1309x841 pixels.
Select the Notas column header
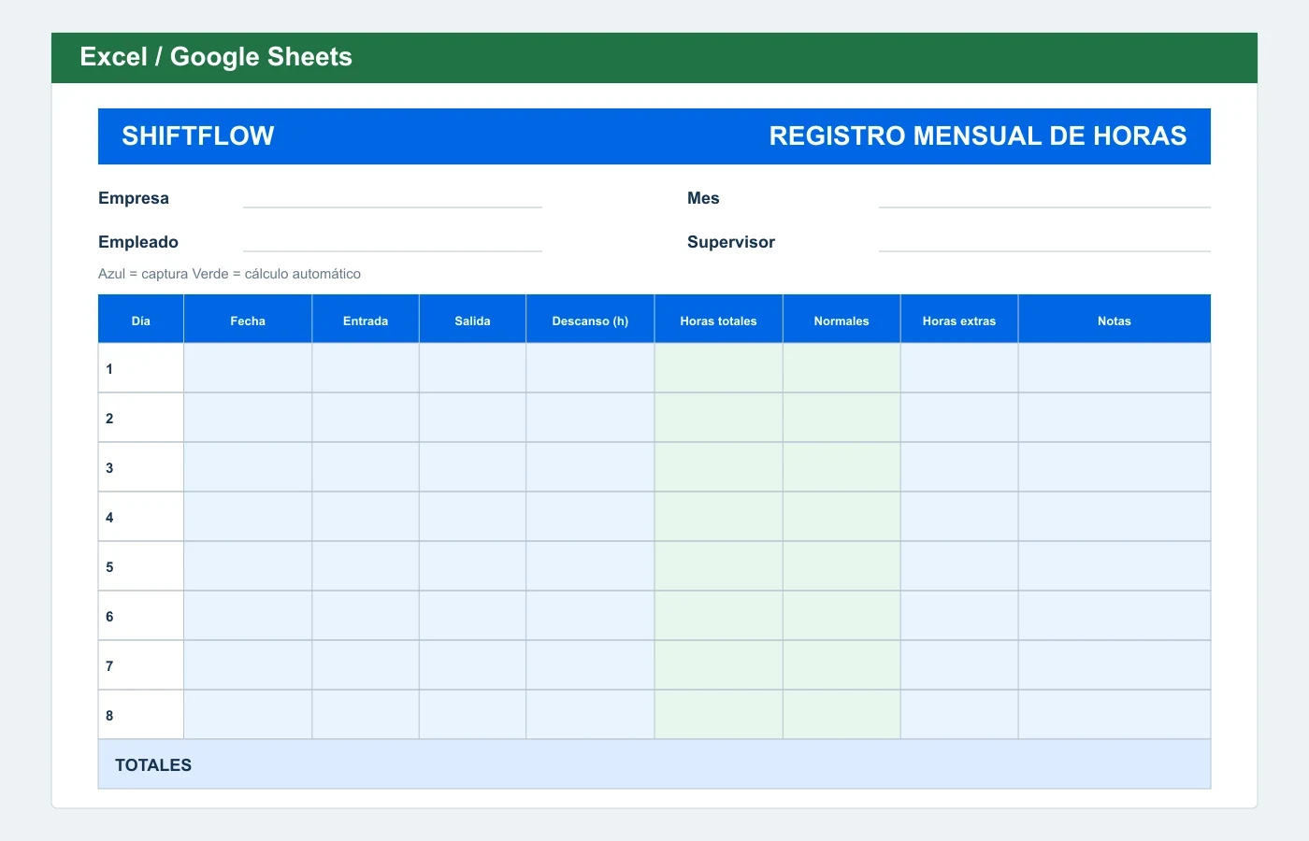point(1115,320)
